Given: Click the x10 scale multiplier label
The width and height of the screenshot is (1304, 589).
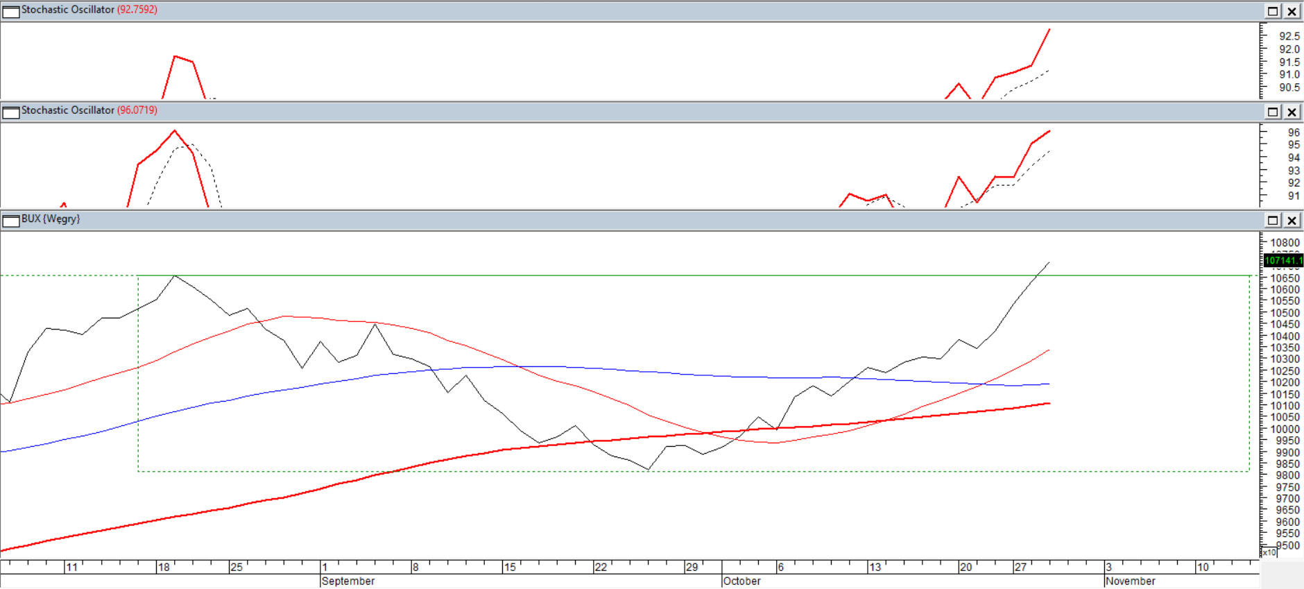Looking at the screenshot, I should pyautogui.click(x=1269, y=553).
